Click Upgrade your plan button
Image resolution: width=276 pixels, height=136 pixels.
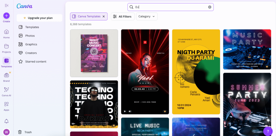39,18
